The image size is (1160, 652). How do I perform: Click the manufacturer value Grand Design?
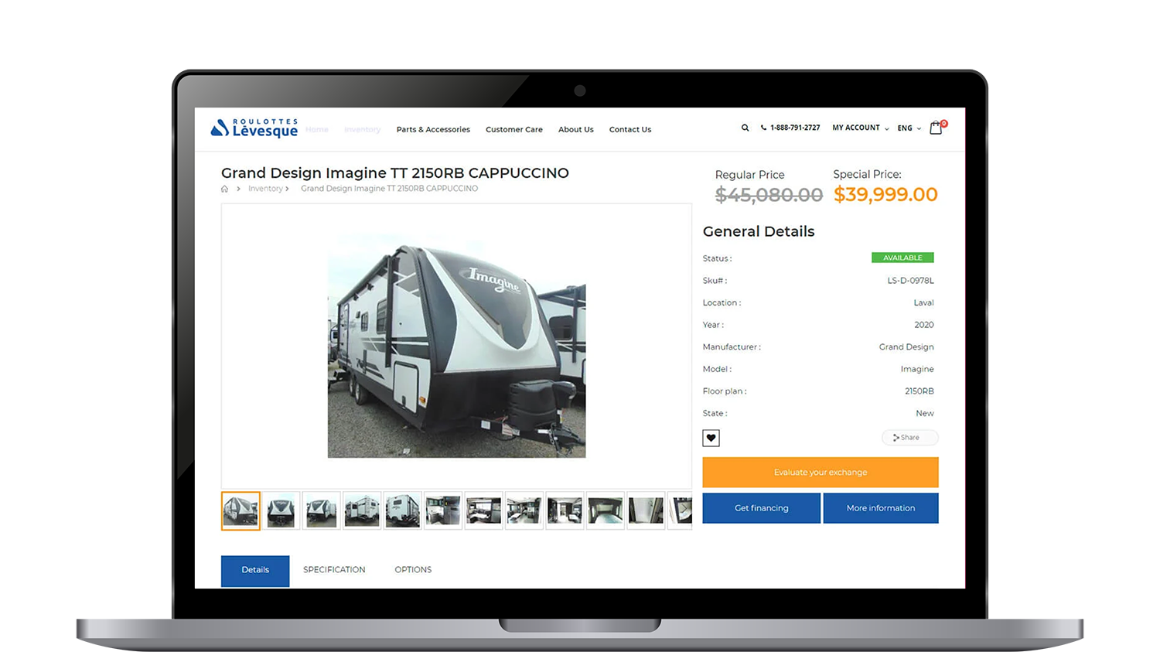pyautogui.click(x=906, y=347)
